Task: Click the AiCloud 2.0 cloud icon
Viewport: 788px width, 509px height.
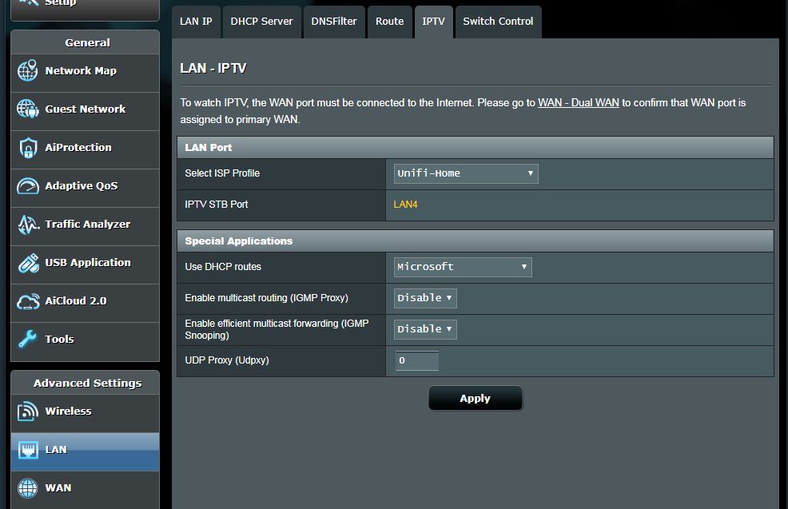Action: pyautogui.click(x=28, y=301)
